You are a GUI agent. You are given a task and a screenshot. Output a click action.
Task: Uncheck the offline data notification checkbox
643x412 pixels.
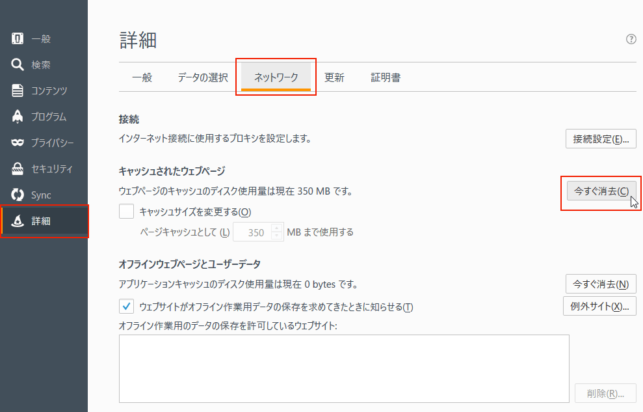tap(126, 306)
